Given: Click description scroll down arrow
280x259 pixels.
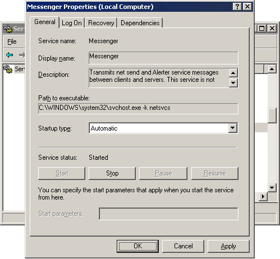Looking at the screenshot, I should pyautogui.click(x=233, y=82).
